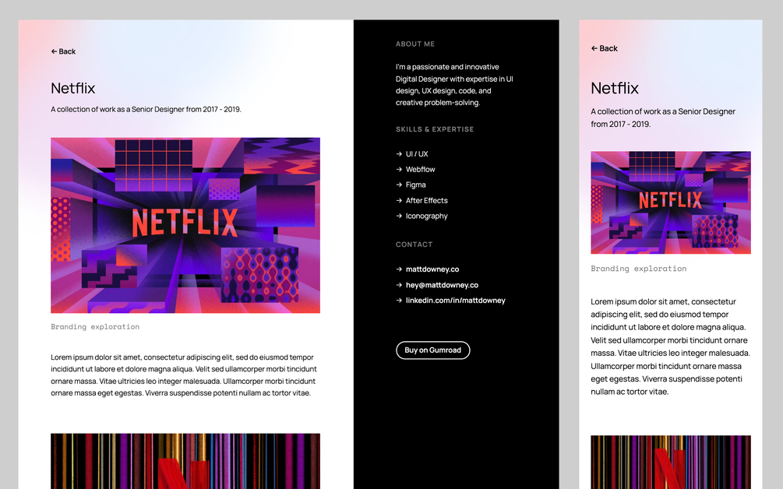The height and width of the screenshot is (489, 783).
Task: Click the Figma skill text
Action: 415,185
